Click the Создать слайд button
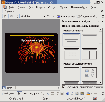 click(x=87, y=16)
